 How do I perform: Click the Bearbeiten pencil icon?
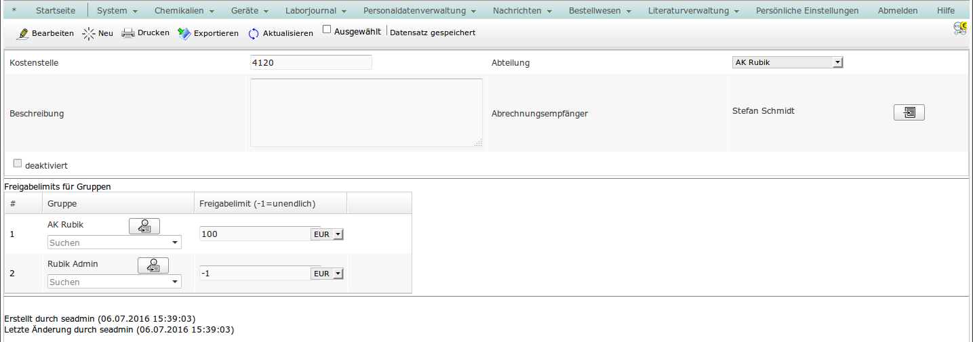(22, 33)
